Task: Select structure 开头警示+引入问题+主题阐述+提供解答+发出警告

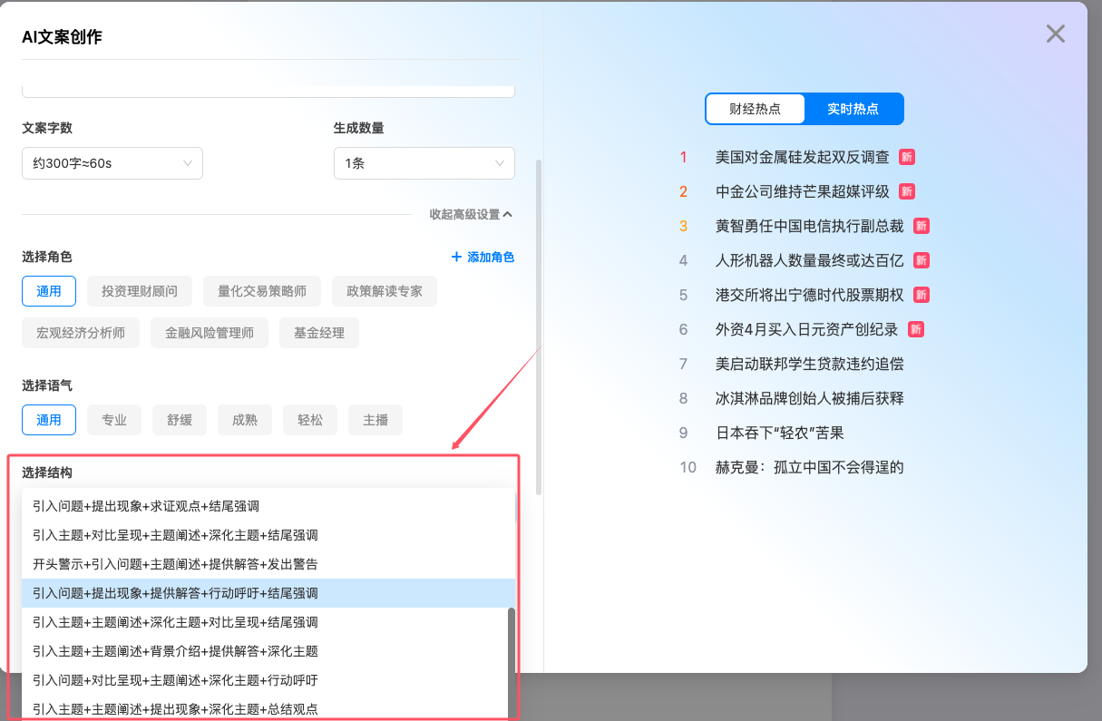Action: [x=175, y=564]
